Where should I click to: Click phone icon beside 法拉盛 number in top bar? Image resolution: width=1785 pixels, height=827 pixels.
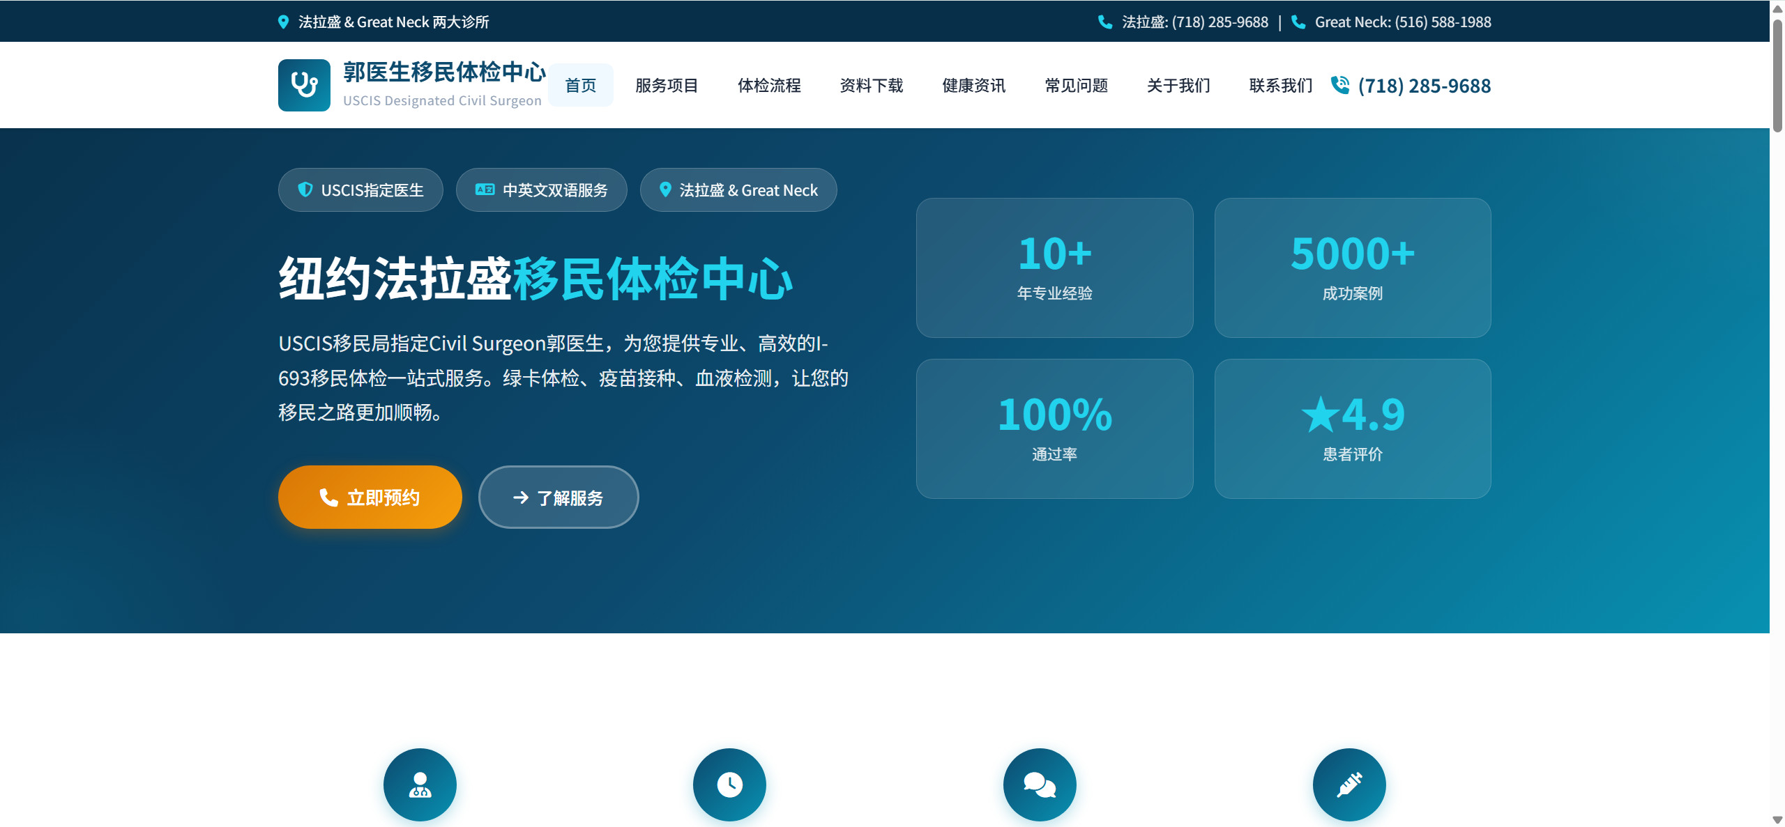pos(1105,22)
